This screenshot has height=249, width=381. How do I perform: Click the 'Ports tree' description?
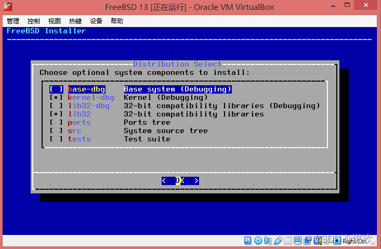point(147,123)
